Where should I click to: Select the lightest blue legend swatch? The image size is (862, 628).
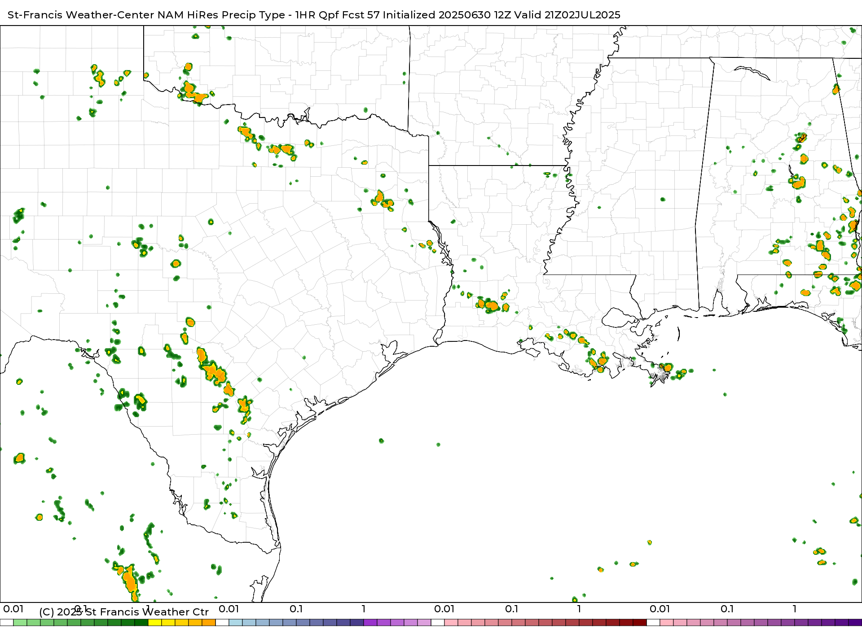click(236, 623)
